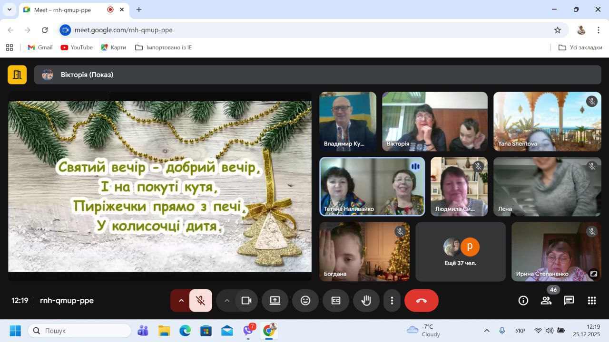Open the meeting chat panel
The width and height of the screenshot is (609, 342).
pos(569,301)
